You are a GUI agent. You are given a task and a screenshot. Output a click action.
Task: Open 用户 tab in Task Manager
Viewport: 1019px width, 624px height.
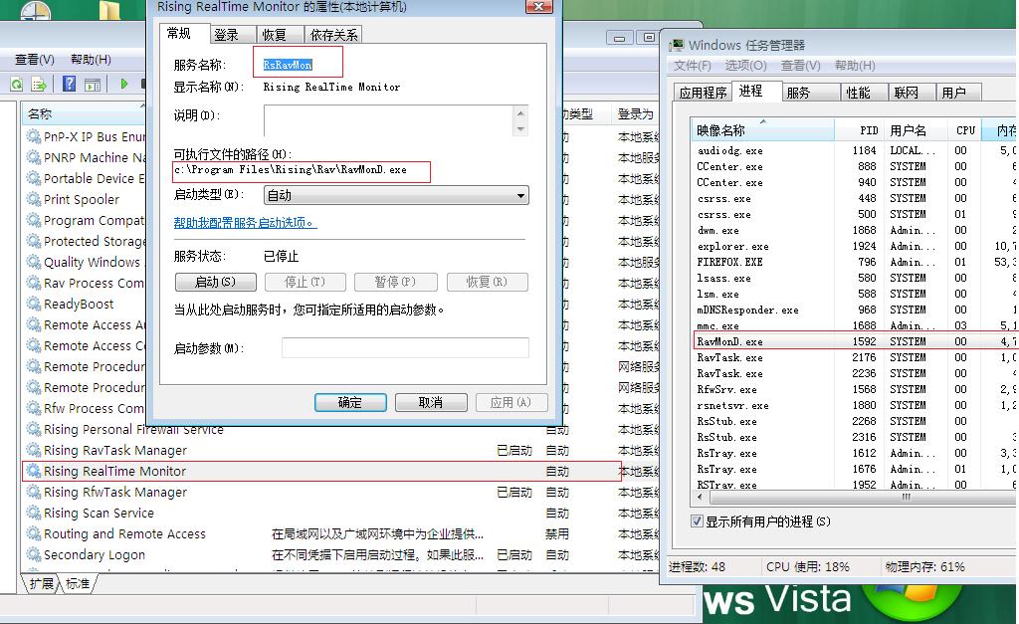pyautogui.click(x=958, y=93)
